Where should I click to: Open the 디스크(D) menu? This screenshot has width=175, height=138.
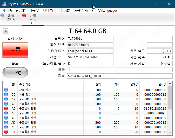click(x=64, y=10)
